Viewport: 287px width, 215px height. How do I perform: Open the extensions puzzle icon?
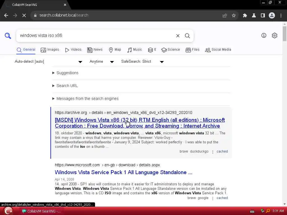click(245, 16)
